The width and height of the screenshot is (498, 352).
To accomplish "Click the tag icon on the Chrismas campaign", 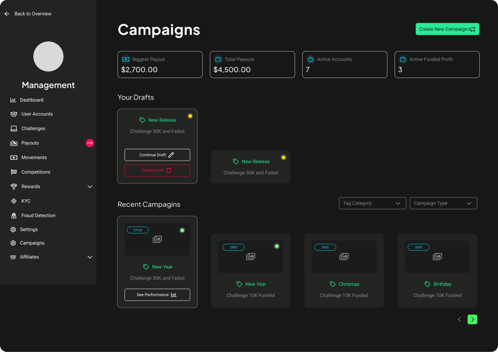I will click(x=333, y=284).
